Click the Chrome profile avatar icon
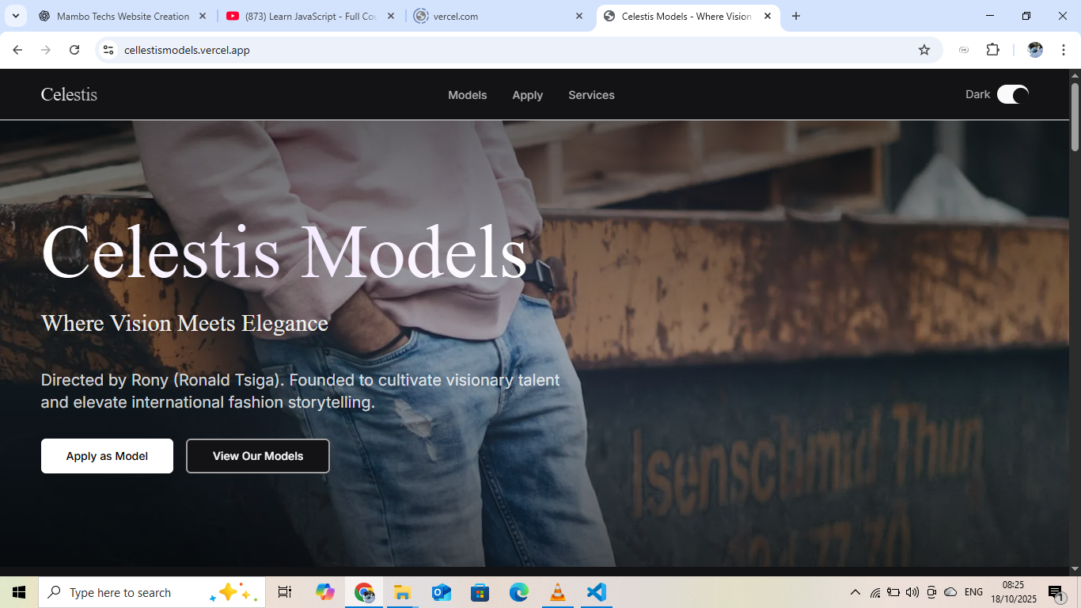 1034,49
